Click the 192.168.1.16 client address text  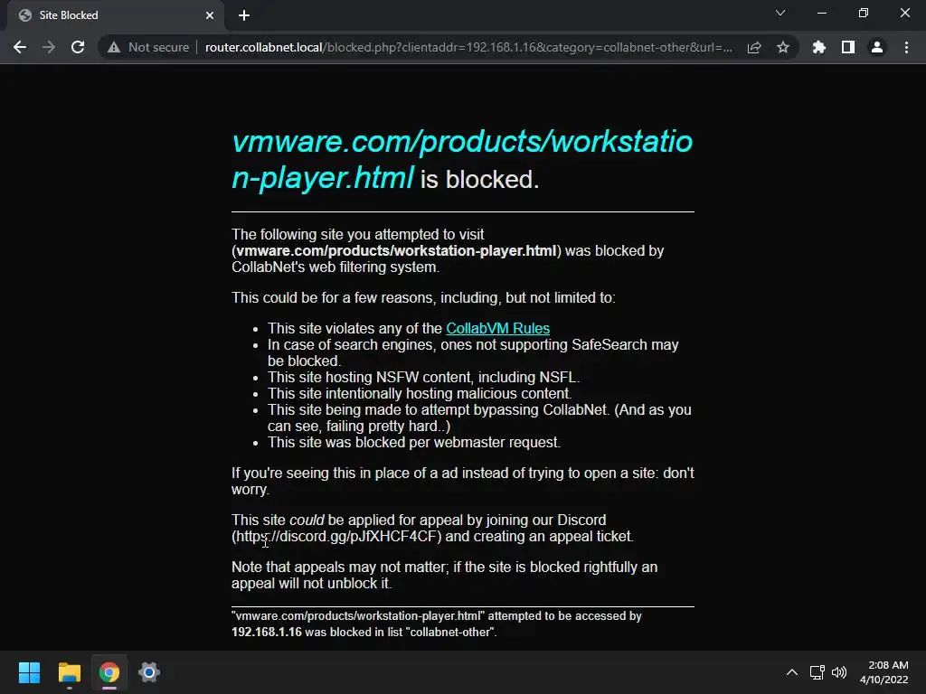267,632
